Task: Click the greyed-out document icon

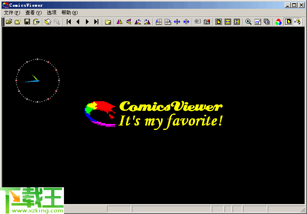Action: 57,22
